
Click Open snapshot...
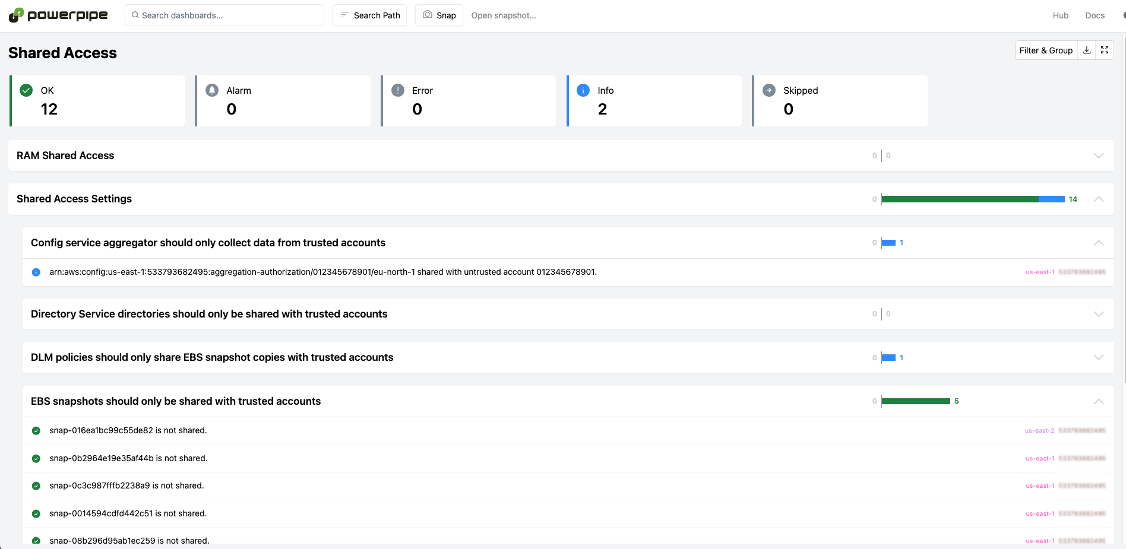504,15
